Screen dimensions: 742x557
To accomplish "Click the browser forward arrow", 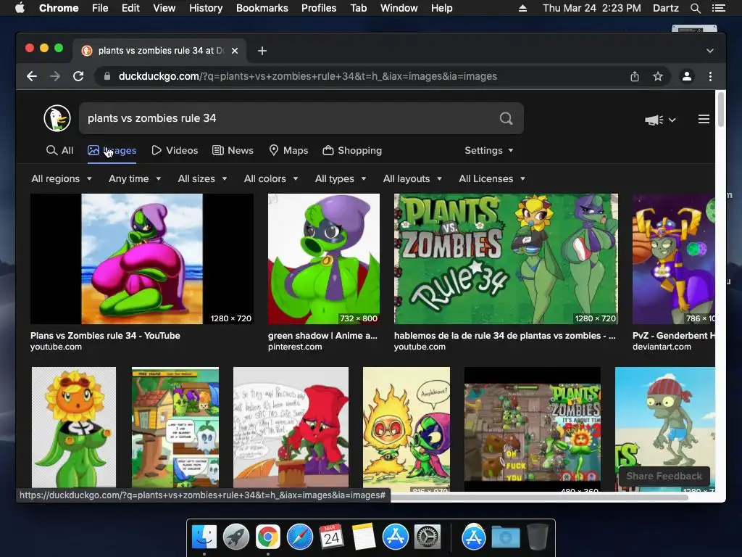I will [55, 76].
